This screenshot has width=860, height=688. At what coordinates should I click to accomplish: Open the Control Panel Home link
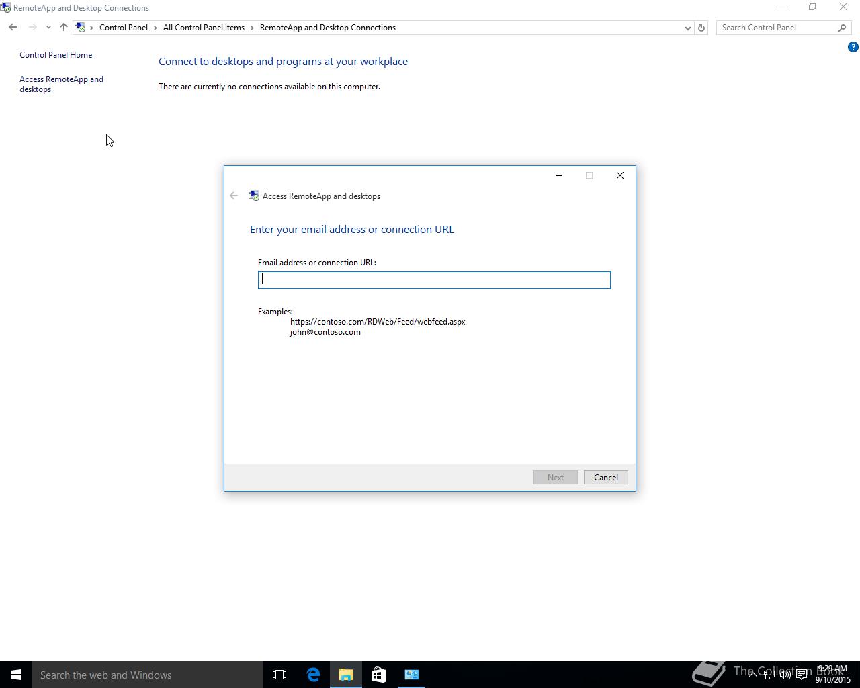[56, 55]
